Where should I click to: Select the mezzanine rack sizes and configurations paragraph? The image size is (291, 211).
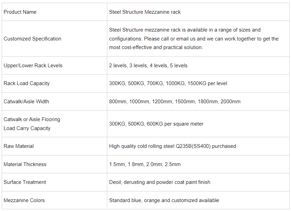[x=194, y=39]
